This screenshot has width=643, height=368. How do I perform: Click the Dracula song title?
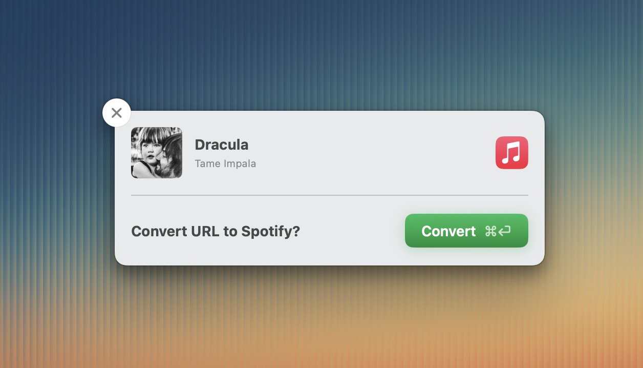(222, 145)
